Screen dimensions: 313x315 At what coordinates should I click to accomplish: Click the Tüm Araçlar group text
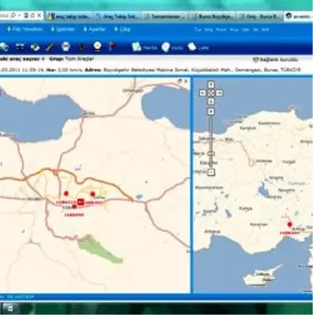click(x=79, y=59)
